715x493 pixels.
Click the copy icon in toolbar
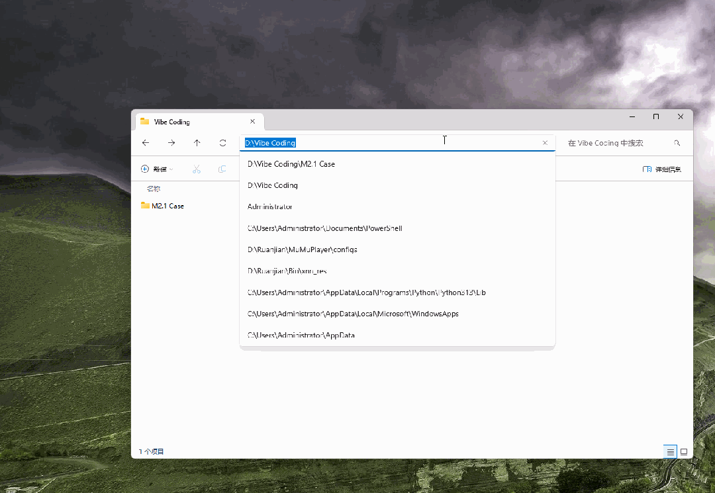222,169
